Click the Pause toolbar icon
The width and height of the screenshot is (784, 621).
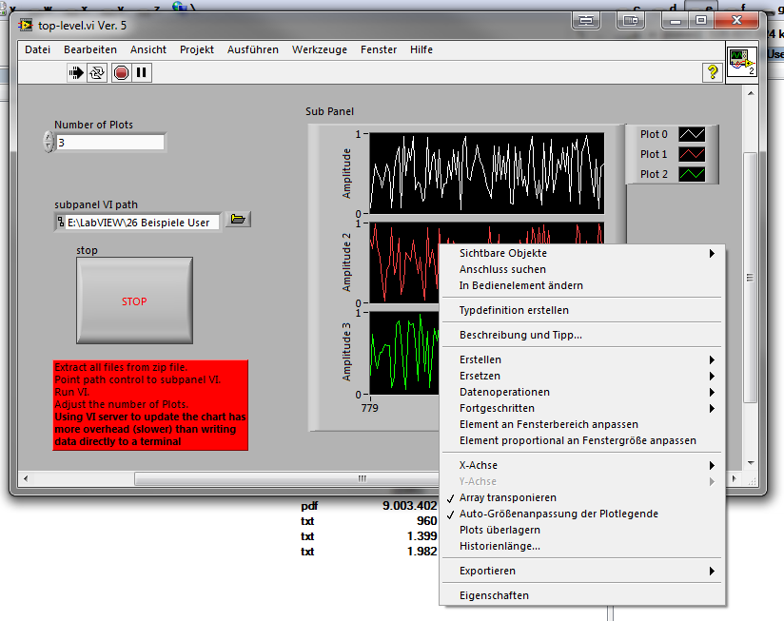click(142, 72)
